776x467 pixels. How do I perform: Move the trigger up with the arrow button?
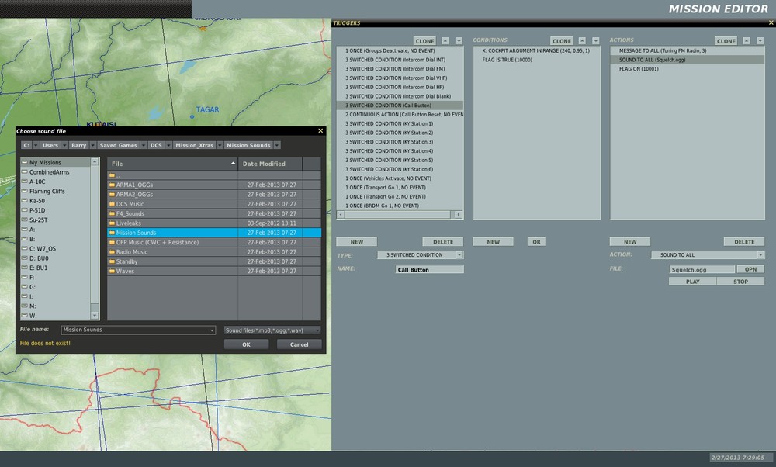[445, 41]
